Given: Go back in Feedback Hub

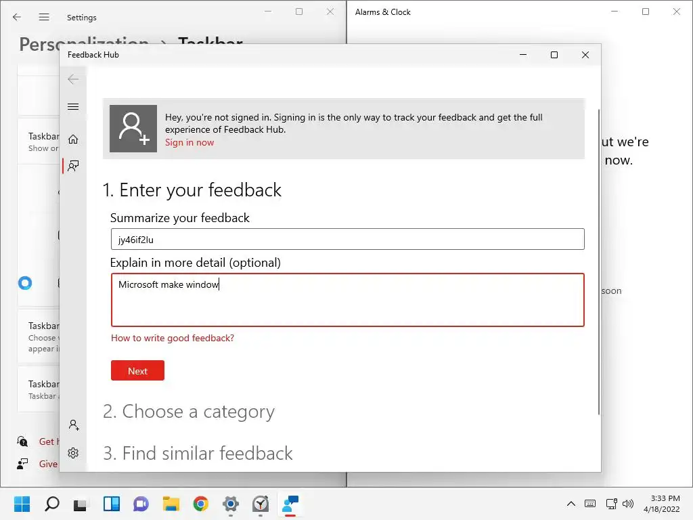Looking at the screenshot, I should 73,80.
